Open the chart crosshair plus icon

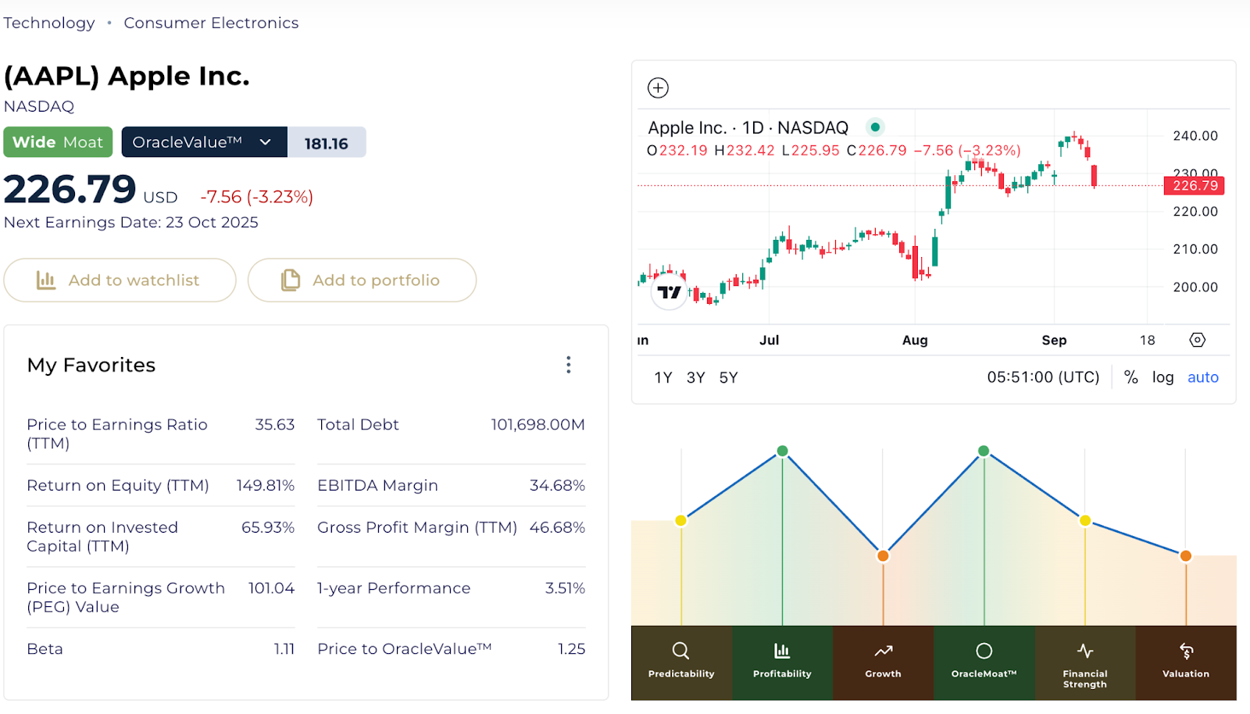[658, 87]
